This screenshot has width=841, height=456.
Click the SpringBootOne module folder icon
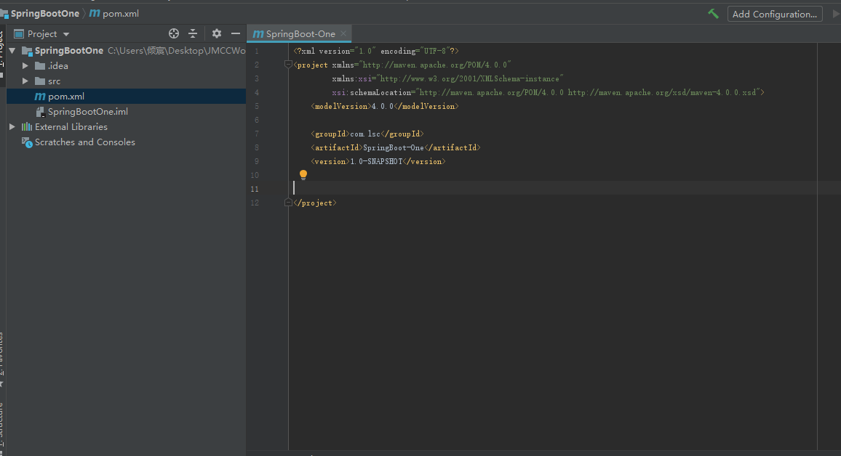point(27,51)
